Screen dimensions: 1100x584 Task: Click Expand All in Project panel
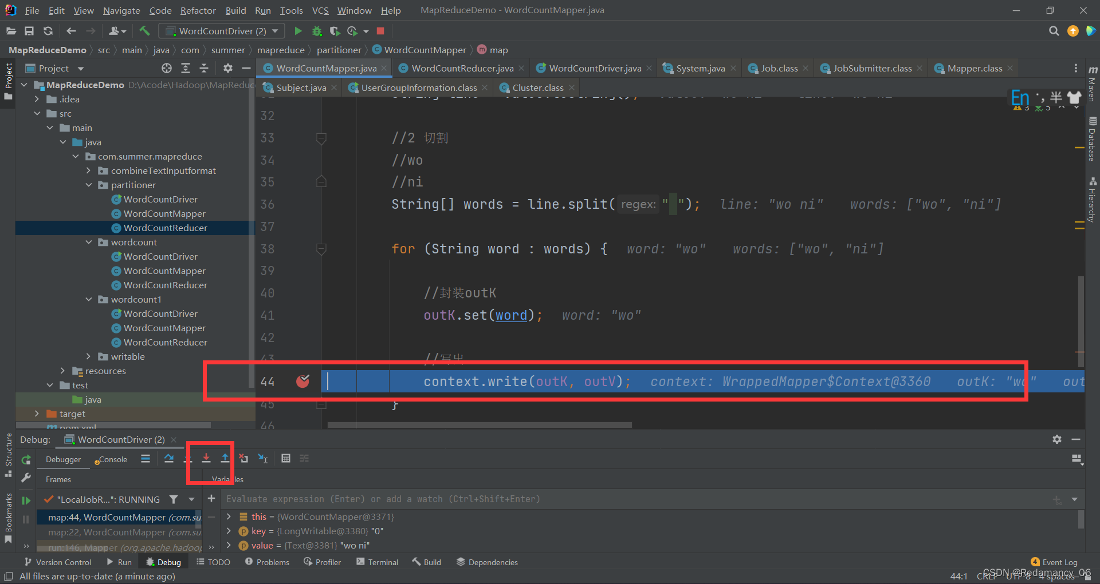[x=186, y=68]
